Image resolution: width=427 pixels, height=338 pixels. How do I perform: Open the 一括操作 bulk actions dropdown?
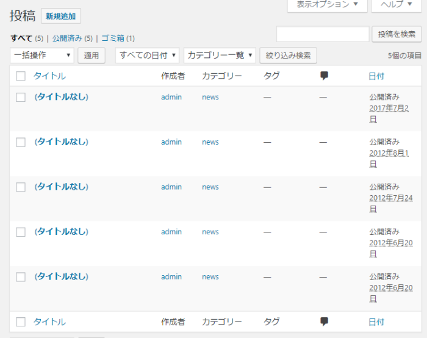pyautogui.click(x=42, y=56)
